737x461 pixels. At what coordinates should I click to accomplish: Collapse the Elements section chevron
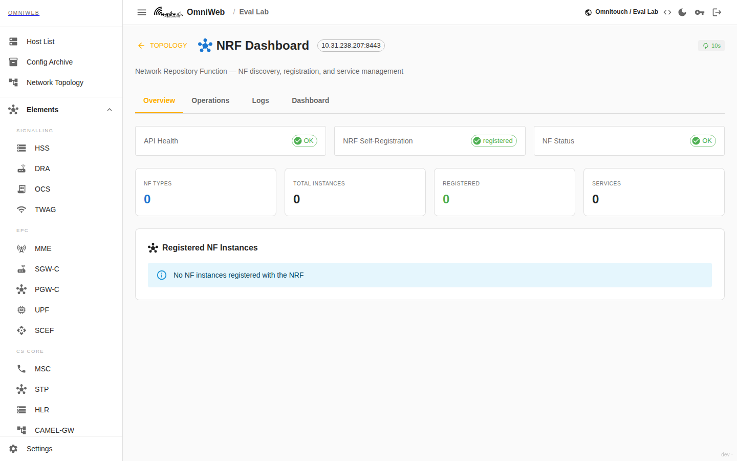(x=109, y=110)
